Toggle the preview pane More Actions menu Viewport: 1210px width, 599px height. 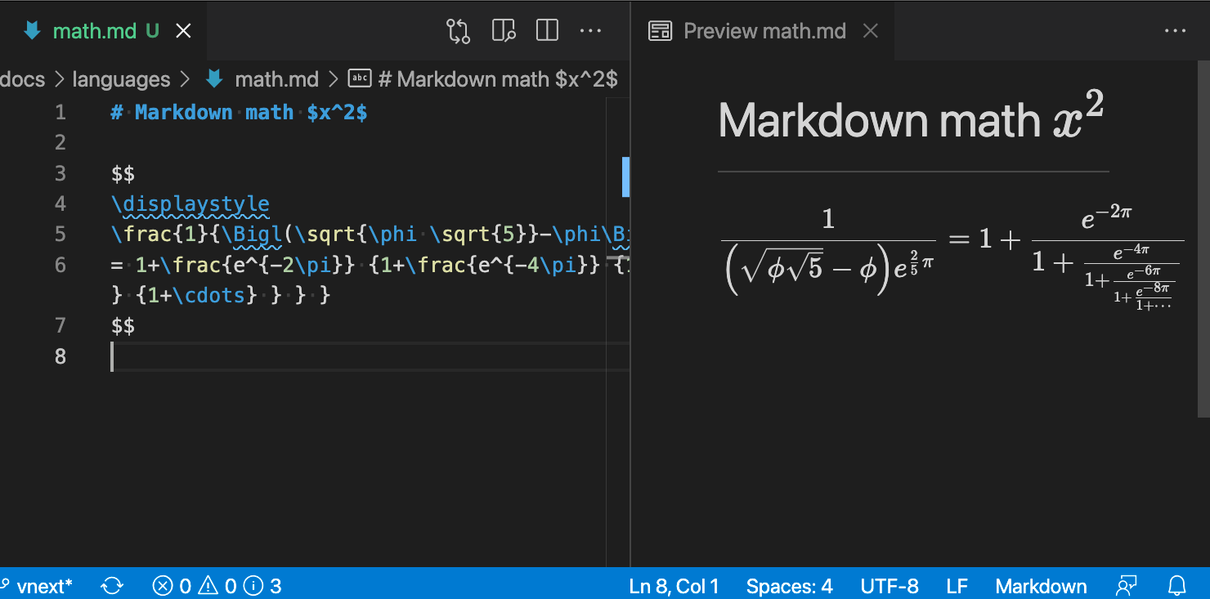(x=1175, y=30)
